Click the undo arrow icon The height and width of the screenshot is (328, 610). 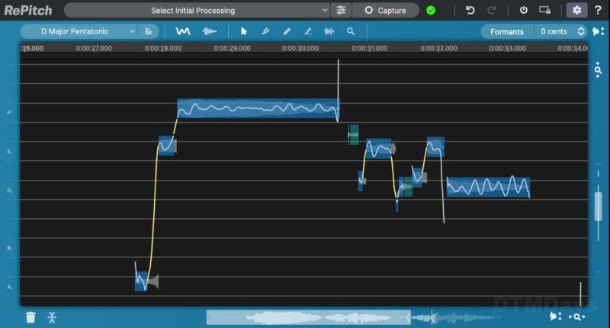tap(470, 11)
